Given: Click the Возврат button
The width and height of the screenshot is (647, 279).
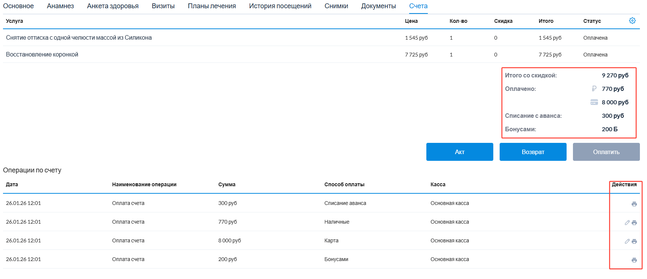Looking at the screenshot, I should point(533,152).
